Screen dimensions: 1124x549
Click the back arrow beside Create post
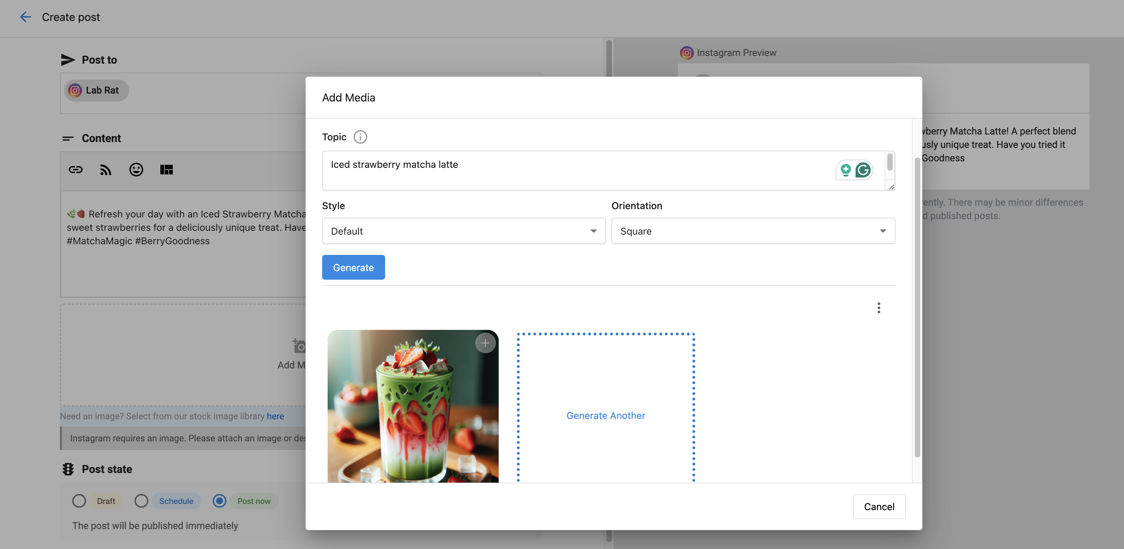point(25,17)
